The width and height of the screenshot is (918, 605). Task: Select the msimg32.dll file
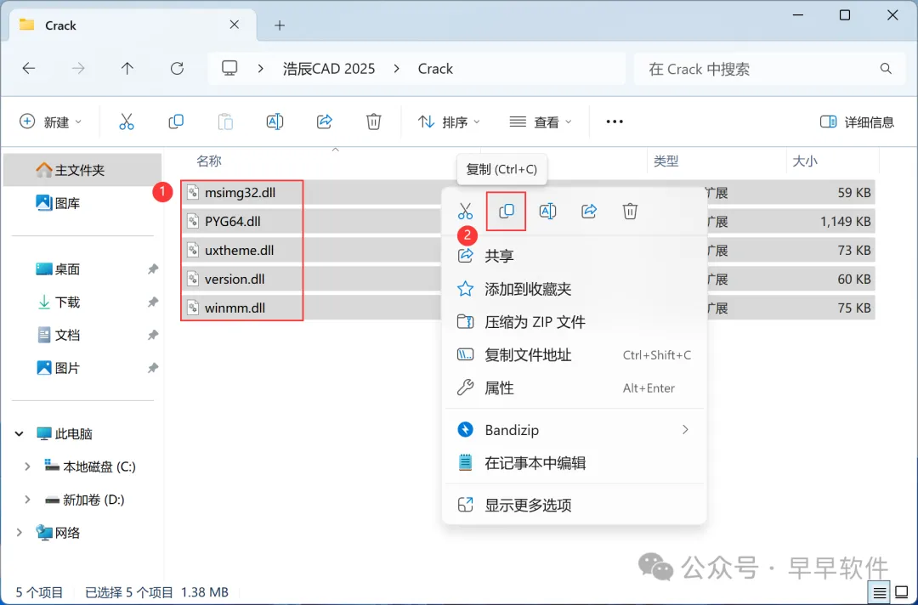(x=240, y=193)
